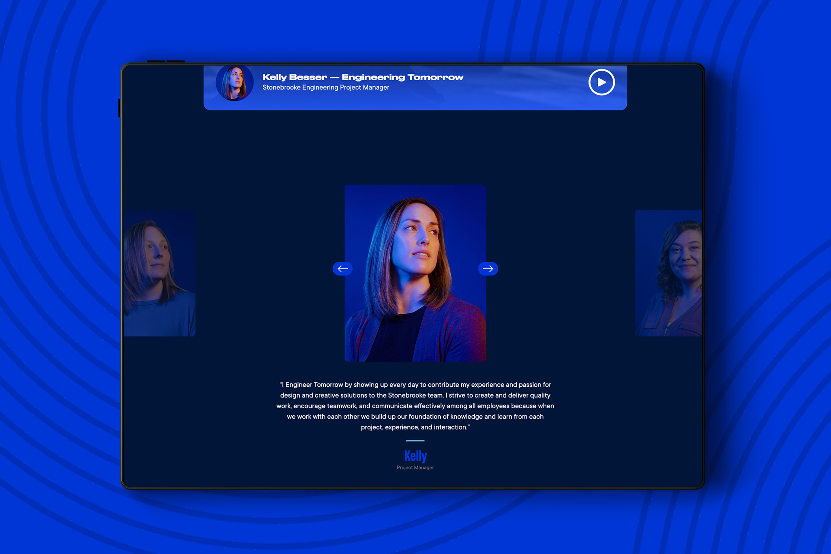Go to previous portrait with left arrow
The height and width of the screenshot is (554, 831).
[x=342, y=269]
